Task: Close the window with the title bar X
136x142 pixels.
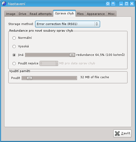Action: tap(132, 4)
